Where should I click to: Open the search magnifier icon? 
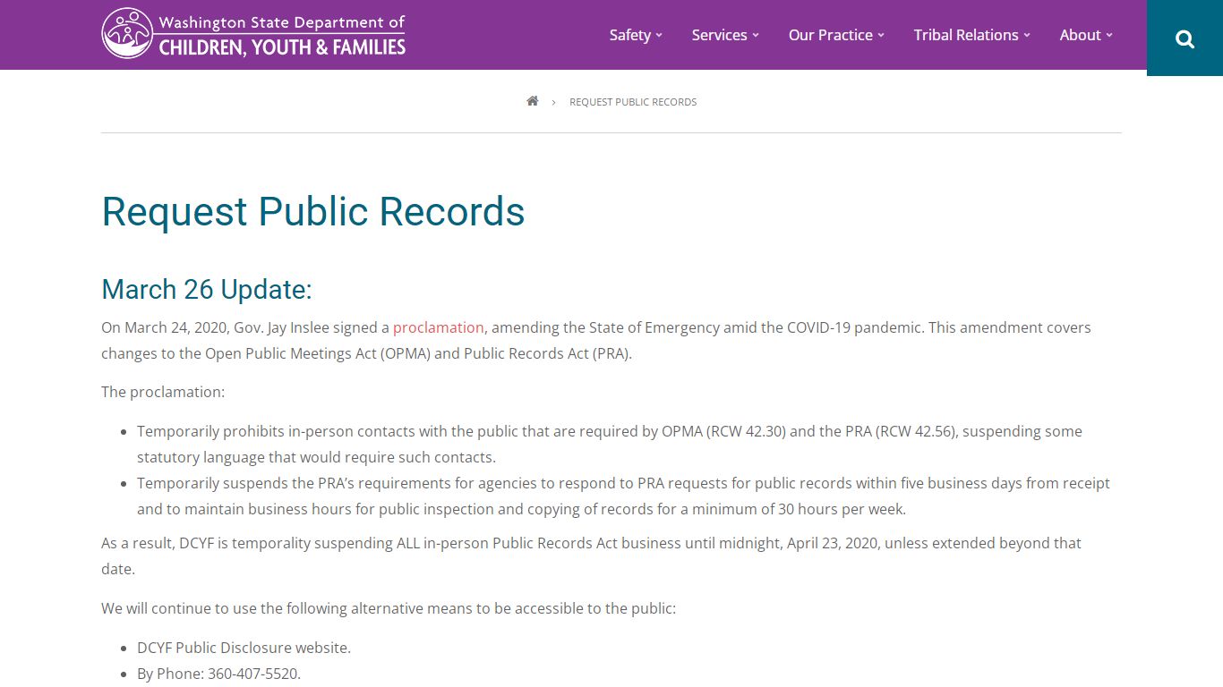(x=1185, y=38)
